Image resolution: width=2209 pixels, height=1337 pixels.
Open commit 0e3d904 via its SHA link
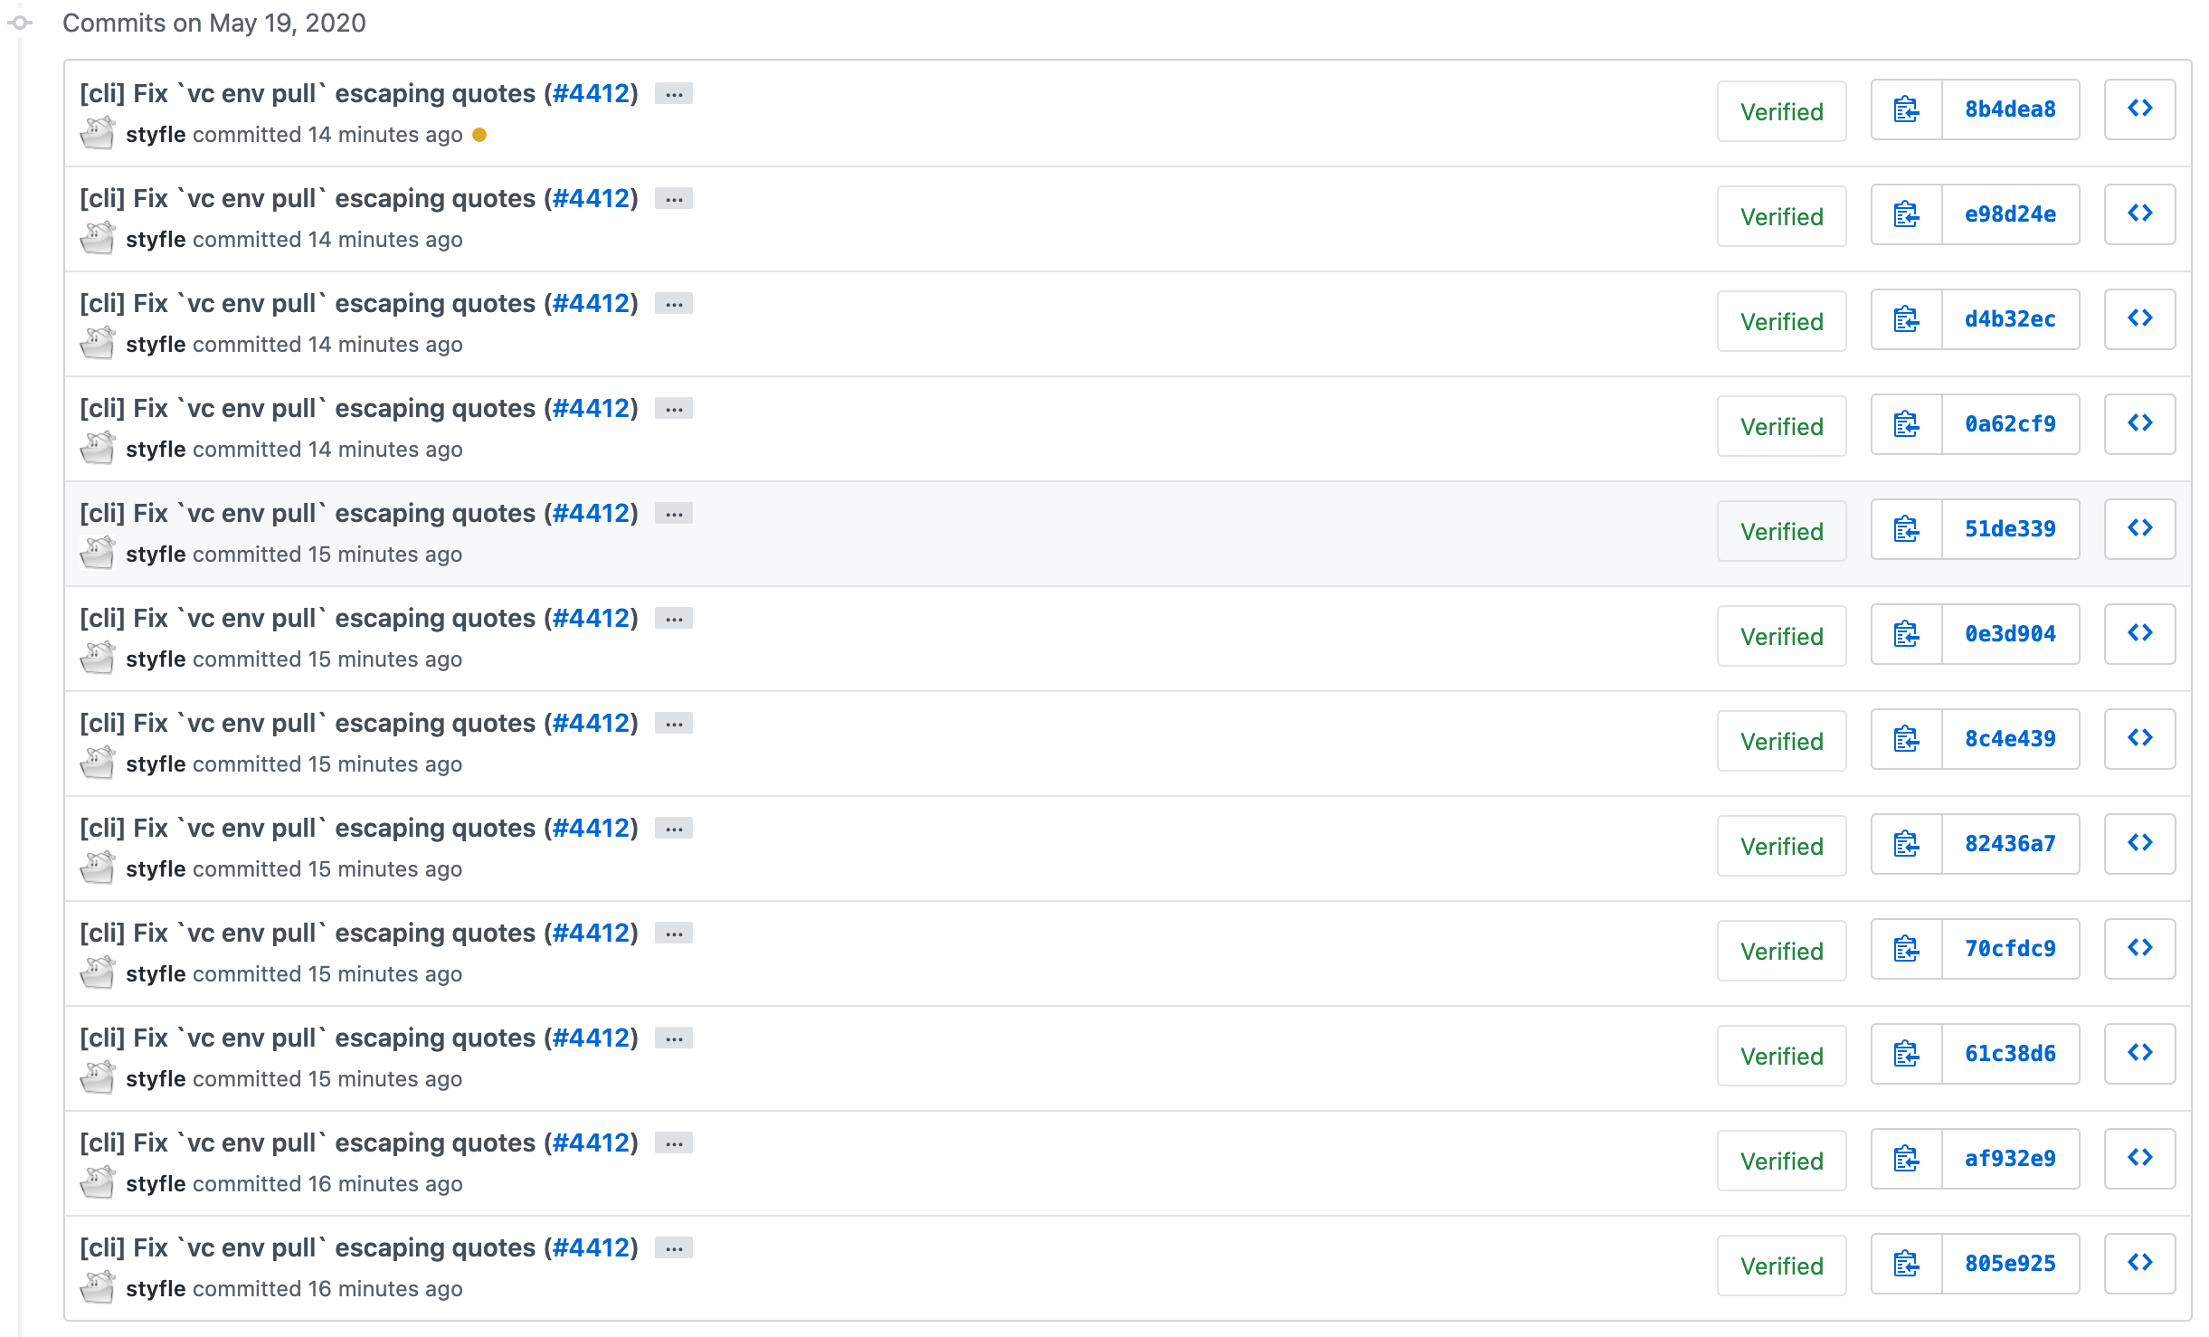coord(2009,633)
